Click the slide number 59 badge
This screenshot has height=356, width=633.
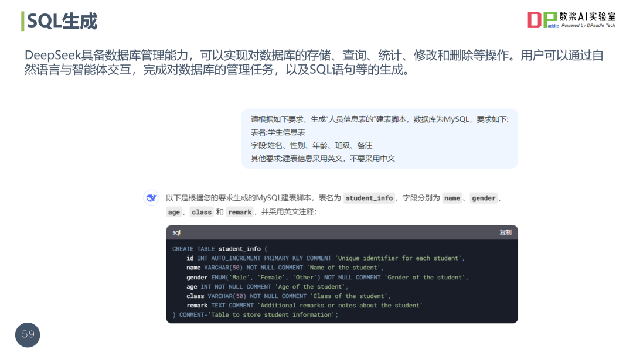click(28, 334)
